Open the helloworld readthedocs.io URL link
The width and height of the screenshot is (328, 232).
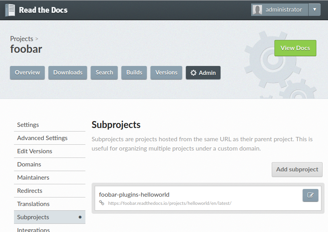(x=170, y=203)
